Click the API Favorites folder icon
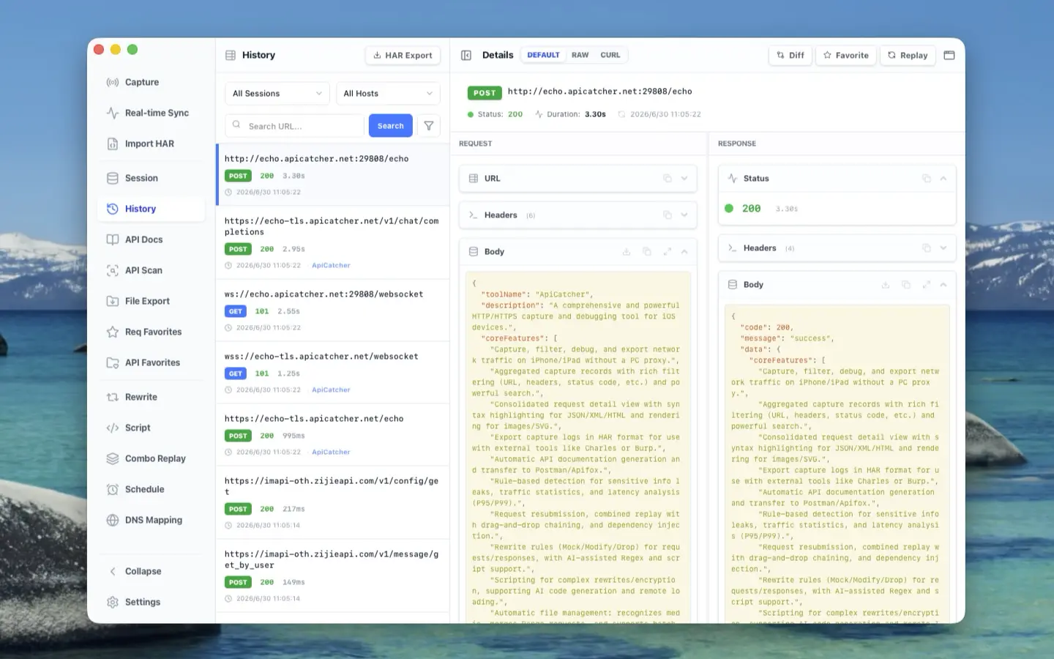Image resolution: width=1054 pixels, height=659 pixels. (x=113, y=362)
